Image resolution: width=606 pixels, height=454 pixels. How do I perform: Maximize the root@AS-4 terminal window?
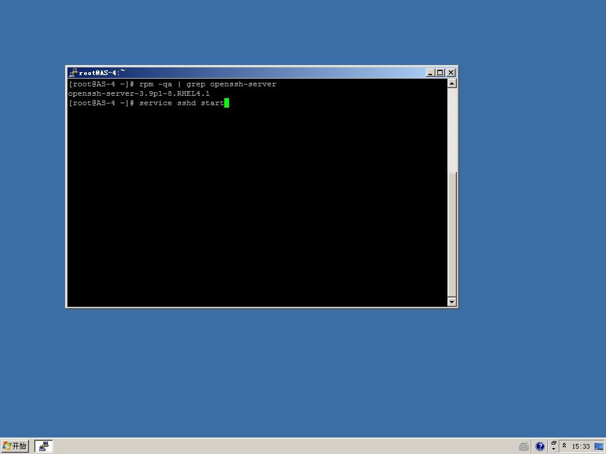(440, 73)
